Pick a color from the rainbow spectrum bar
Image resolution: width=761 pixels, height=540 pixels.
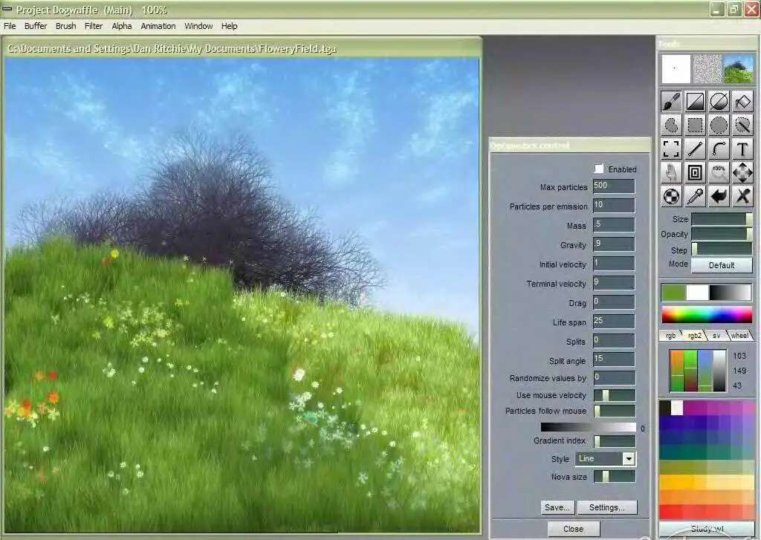point(707,314)
